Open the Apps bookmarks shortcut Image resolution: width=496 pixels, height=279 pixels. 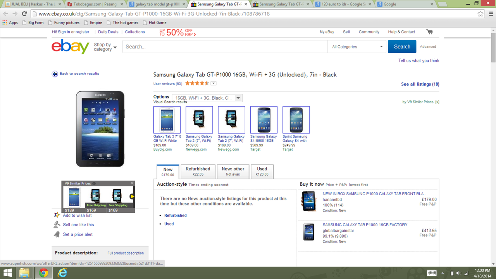(10, 22)
